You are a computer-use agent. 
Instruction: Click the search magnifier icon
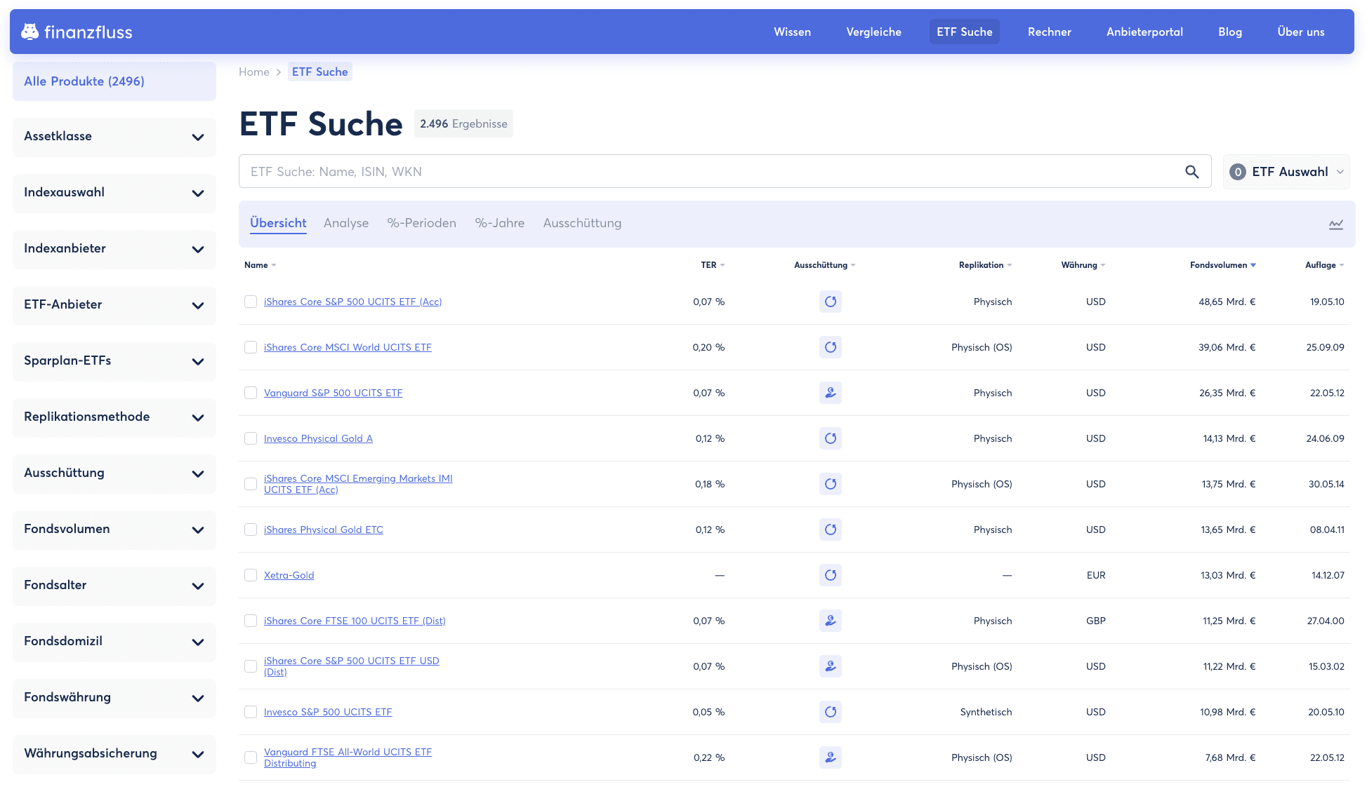(x=1191, y=171)
